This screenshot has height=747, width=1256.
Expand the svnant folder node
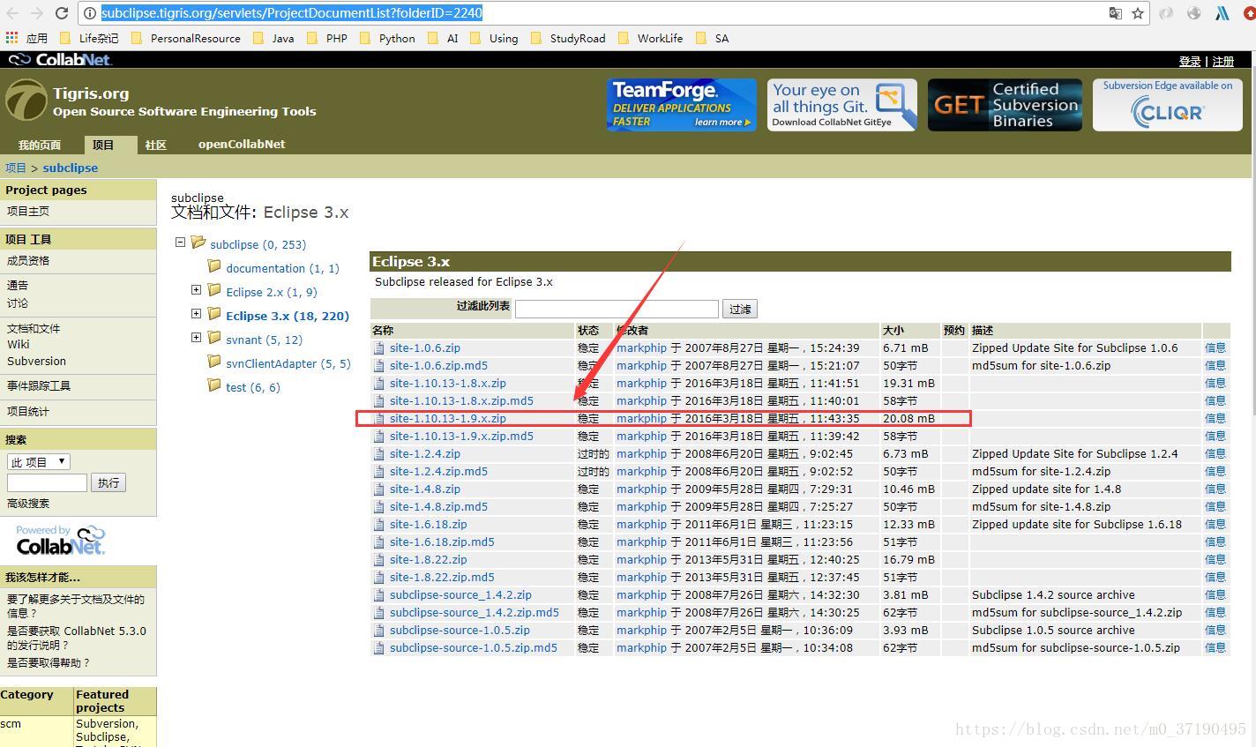(x=196, y=337)
